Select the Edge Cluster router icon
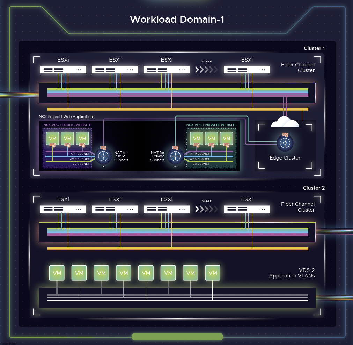The width and height of the screenshot is (353, 345). tap(285, 143)
